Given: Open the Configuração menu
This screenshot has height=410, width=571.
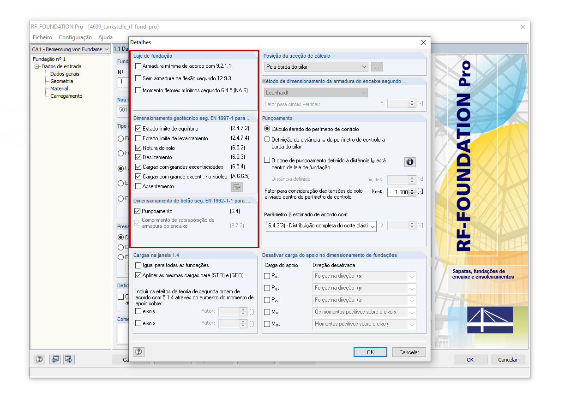Looking at the screenshot, I should click(75, 37).
